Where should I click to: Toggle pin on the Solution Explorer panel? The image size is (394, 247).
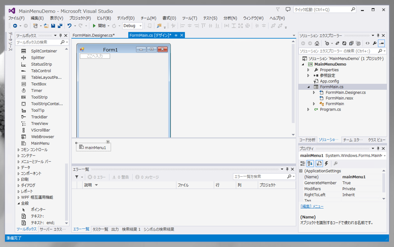(x=378, y=35)
